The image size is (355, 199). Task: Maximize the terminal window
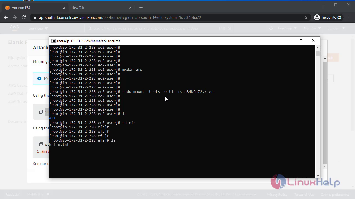pos(301,41)
